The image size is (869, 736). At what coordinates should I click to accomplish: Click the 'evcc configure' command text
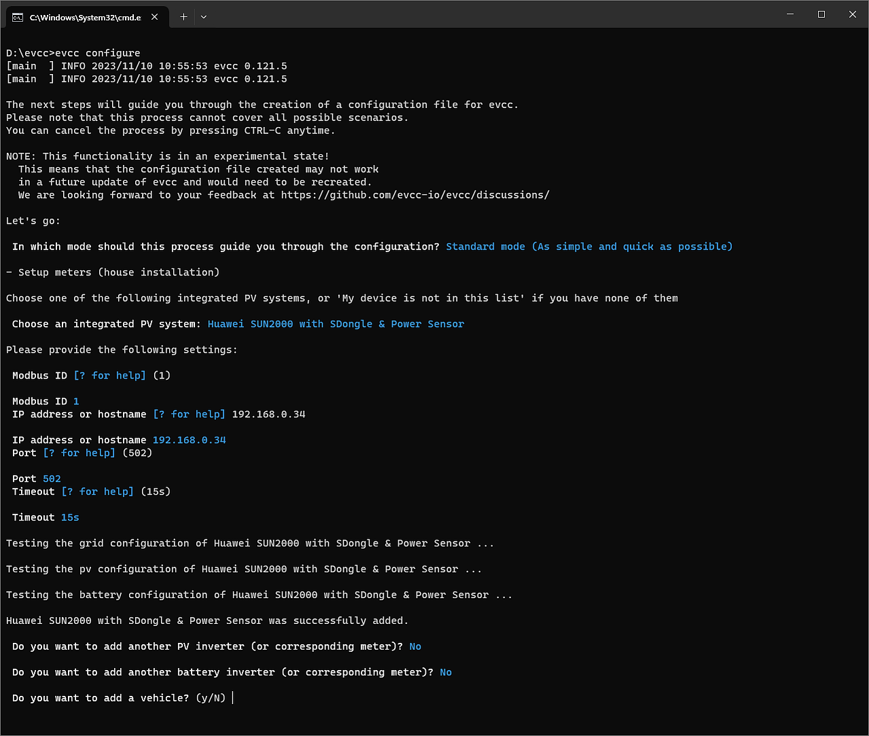[x=98, y=53]
